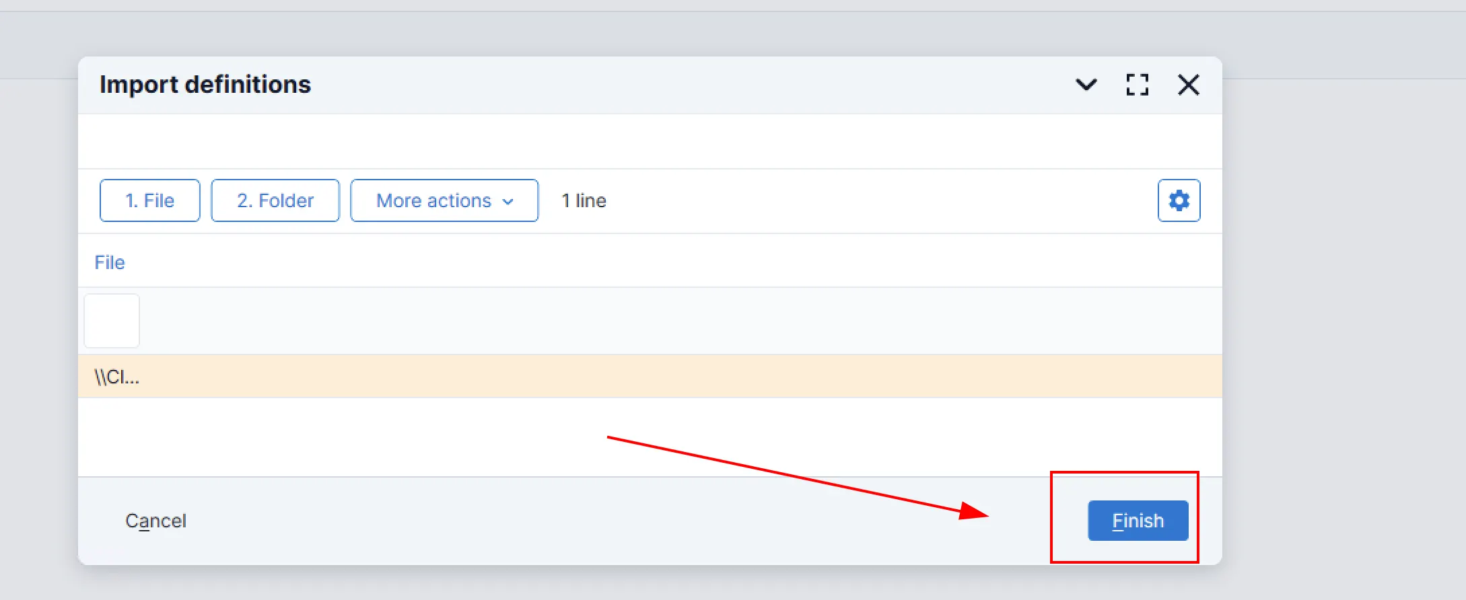Expand the More actions dropdown
1466x600 pixels.
[x=433, y=200]
